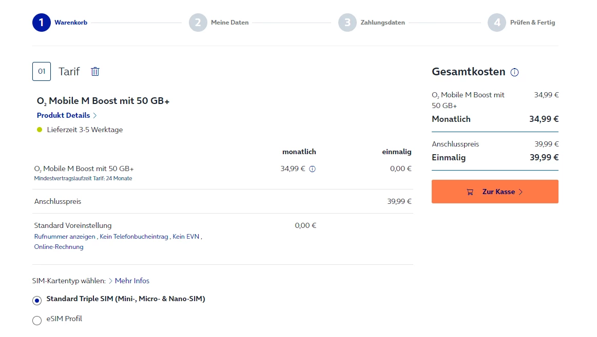Click the 01 Tarif number badge
Image resolution: width=597 pixels, height=337 pixels.
tap(42, 72)
